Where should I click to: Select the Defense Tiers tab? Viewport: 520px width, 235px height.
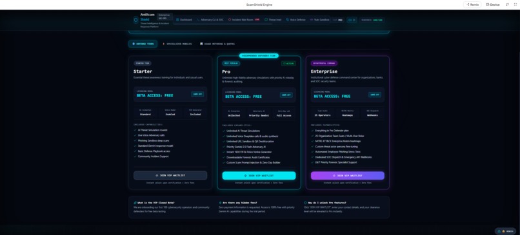pyautogui.click(x=143, y=44)
